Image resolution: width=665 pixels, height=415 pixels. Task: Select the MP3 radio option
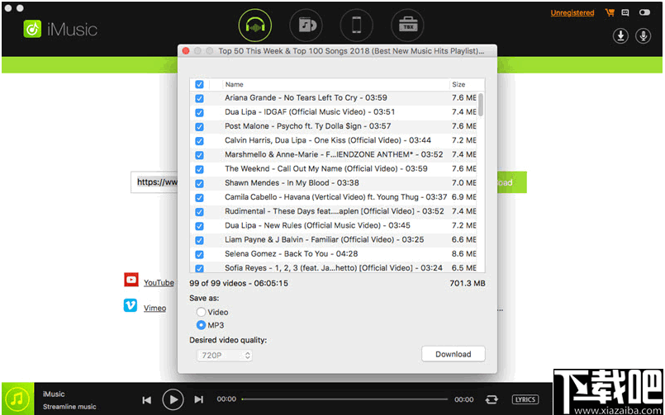[x=201, y=325]
